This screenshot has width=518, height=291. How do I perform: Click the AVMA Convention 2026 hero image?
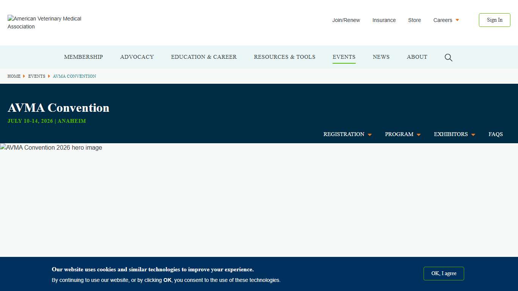(x=51, y=148)
